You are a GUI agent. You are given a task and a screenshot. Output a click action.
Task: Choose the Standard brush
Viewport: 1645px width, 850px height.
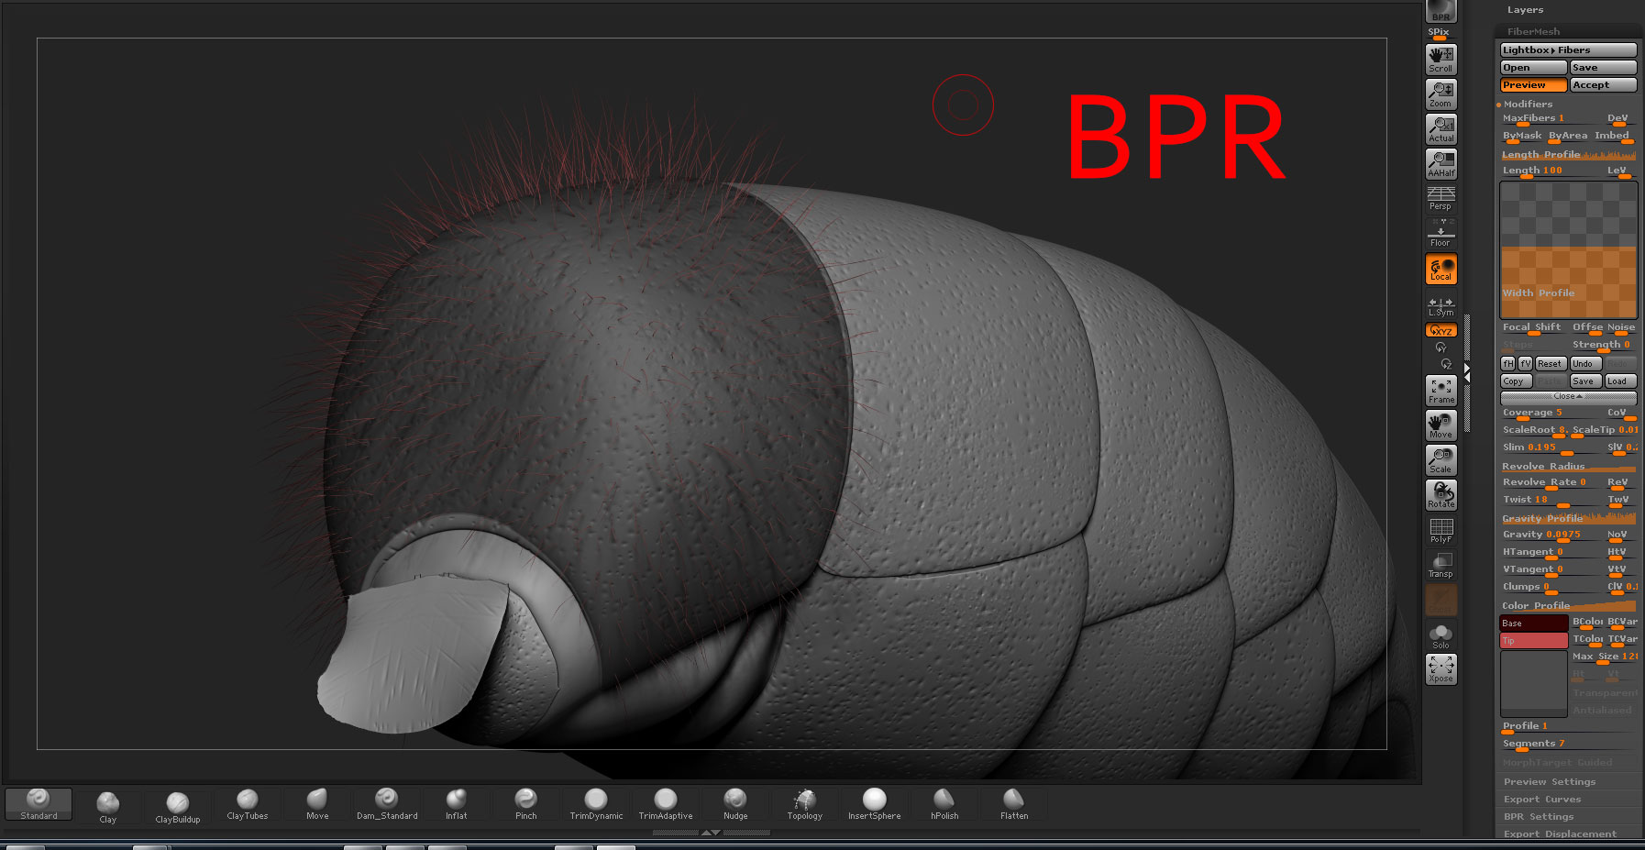(39, 804)
